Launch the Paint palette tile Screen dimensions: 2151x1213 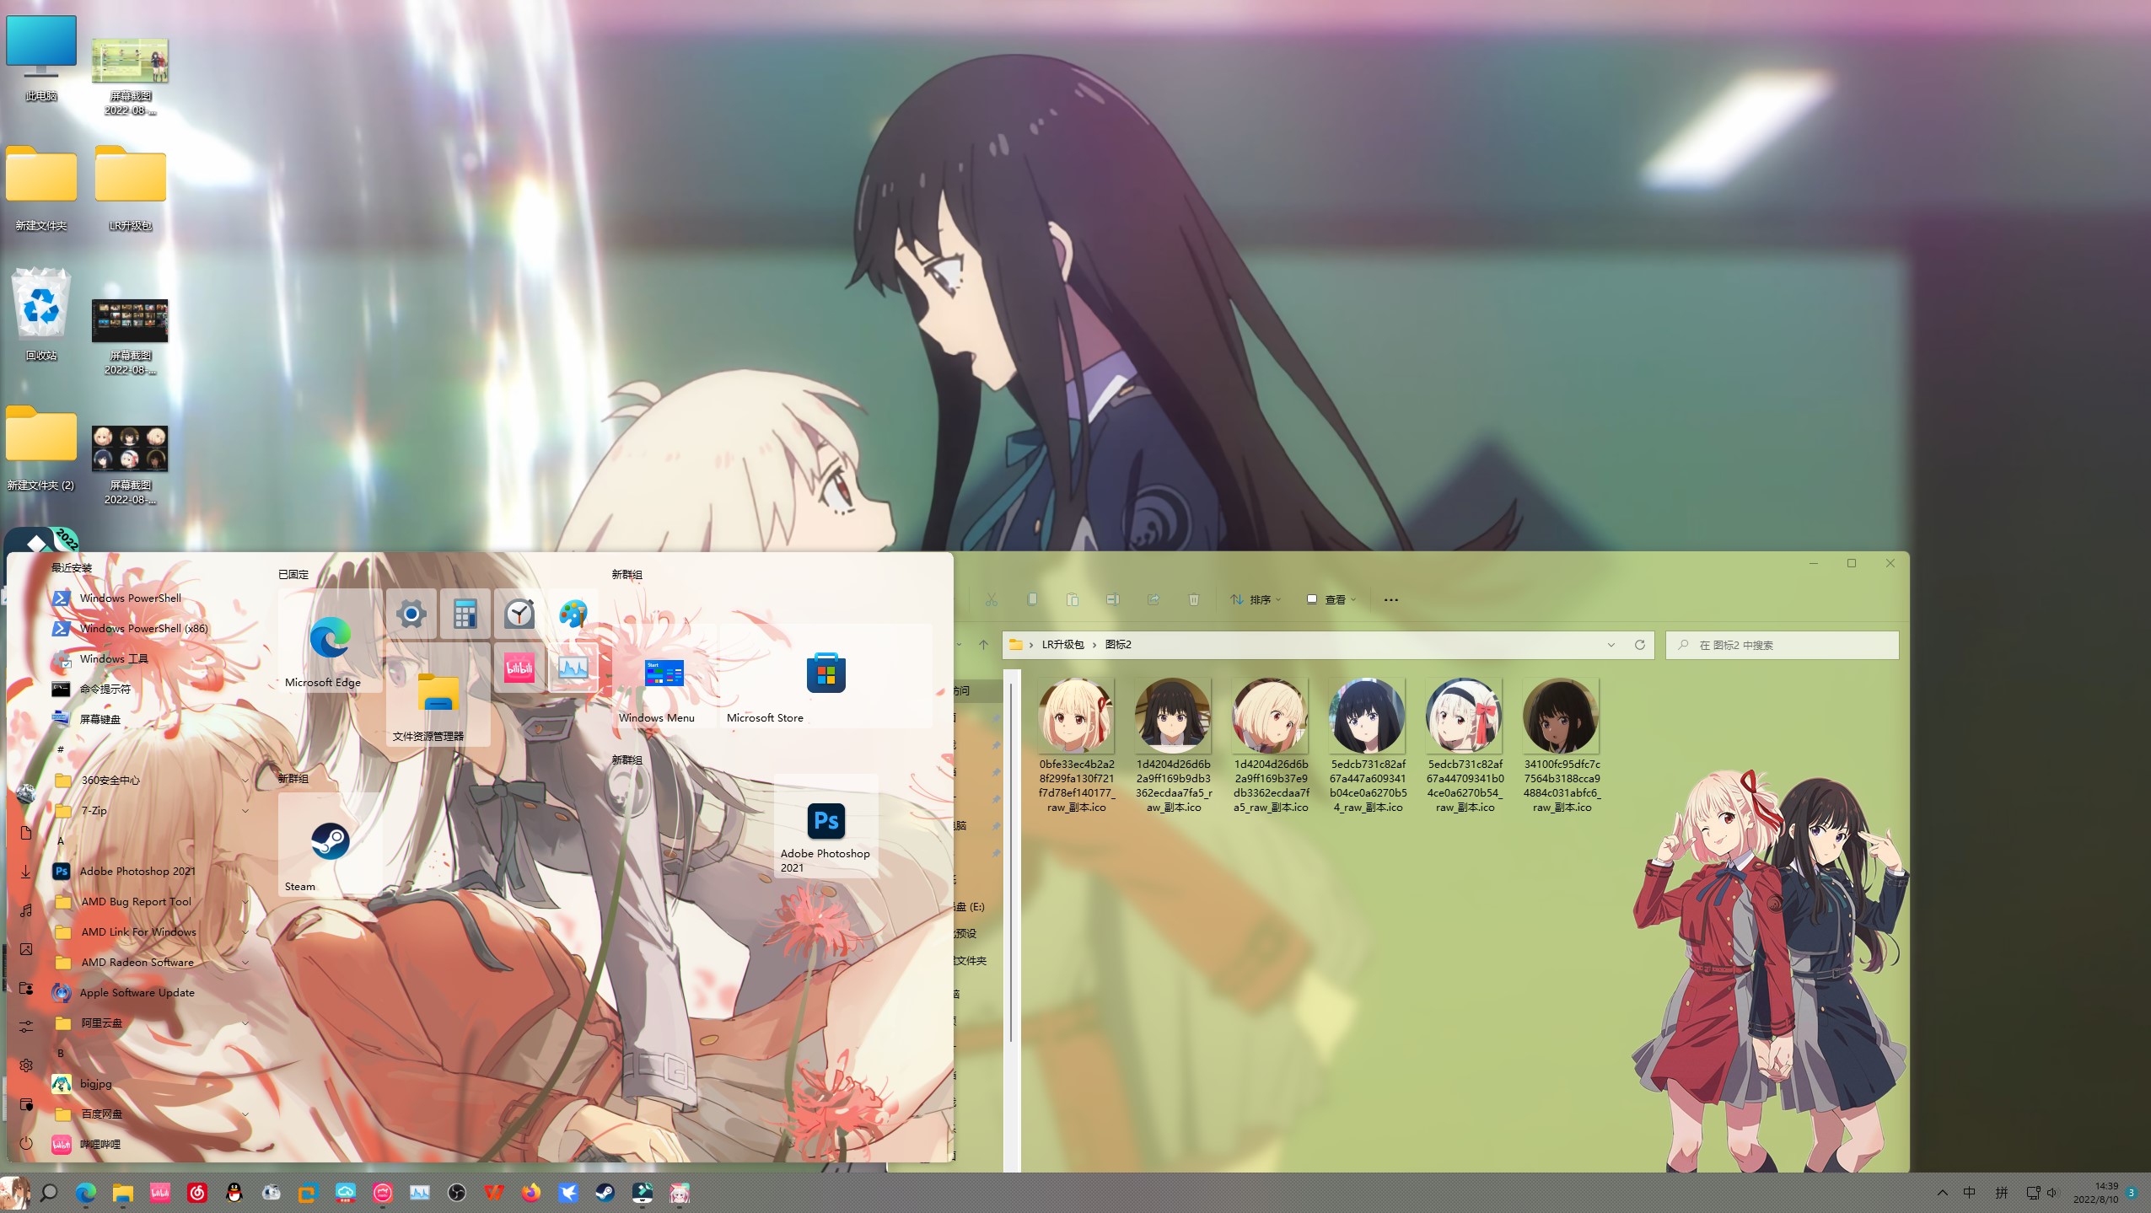(x=573, y=614)
